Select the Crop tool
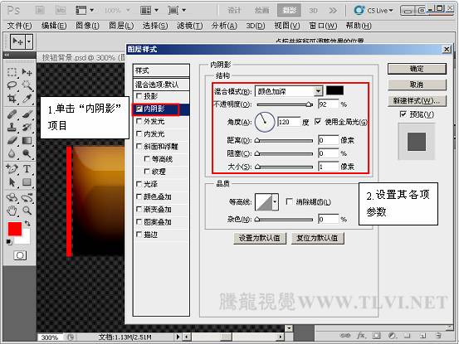The height and width of the screenshot is (344, 459). [12, 99]
